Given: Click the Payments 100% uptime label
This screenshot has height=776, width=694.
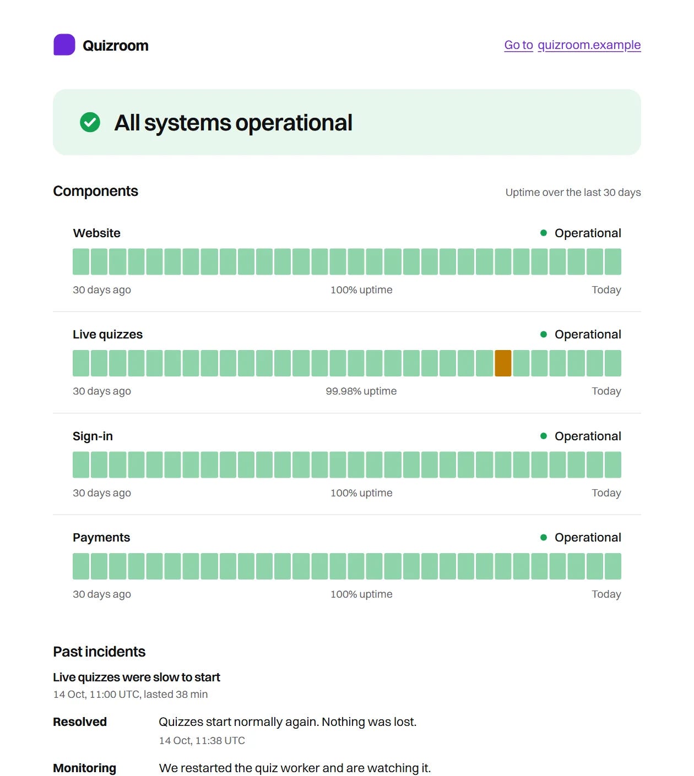Looking at the screenshot, I should click(361, 594).
